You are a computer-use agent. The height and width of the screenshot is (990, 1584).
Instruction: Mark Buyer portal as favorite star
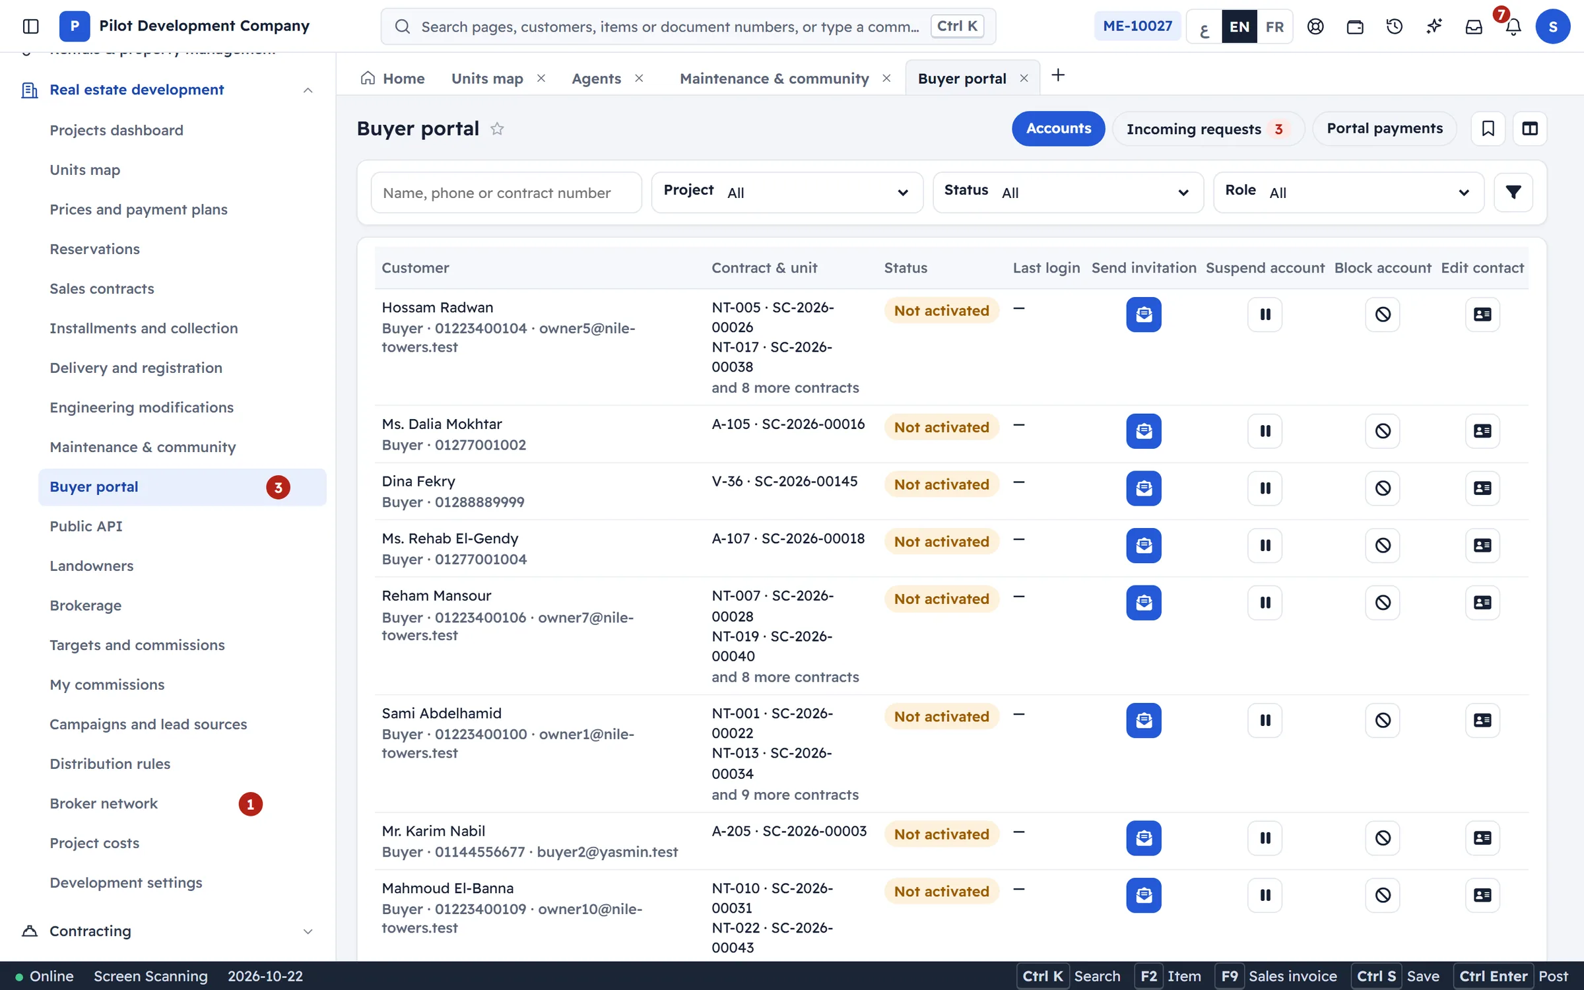pyautogui.click(x=497, y=129)
